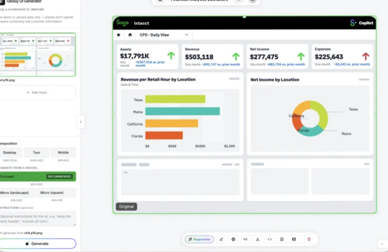Select the Tour composition option

coord(37,152)
